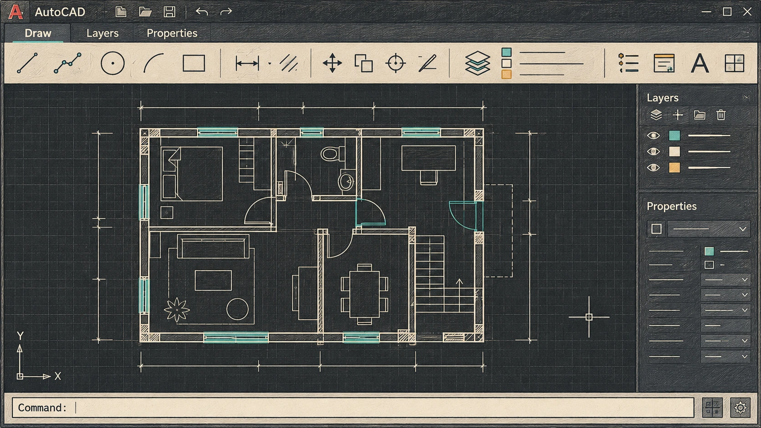Open the table grid tool
Image resolution: width=761 pixels, height=428 pixels.
(x=734, y=63)
